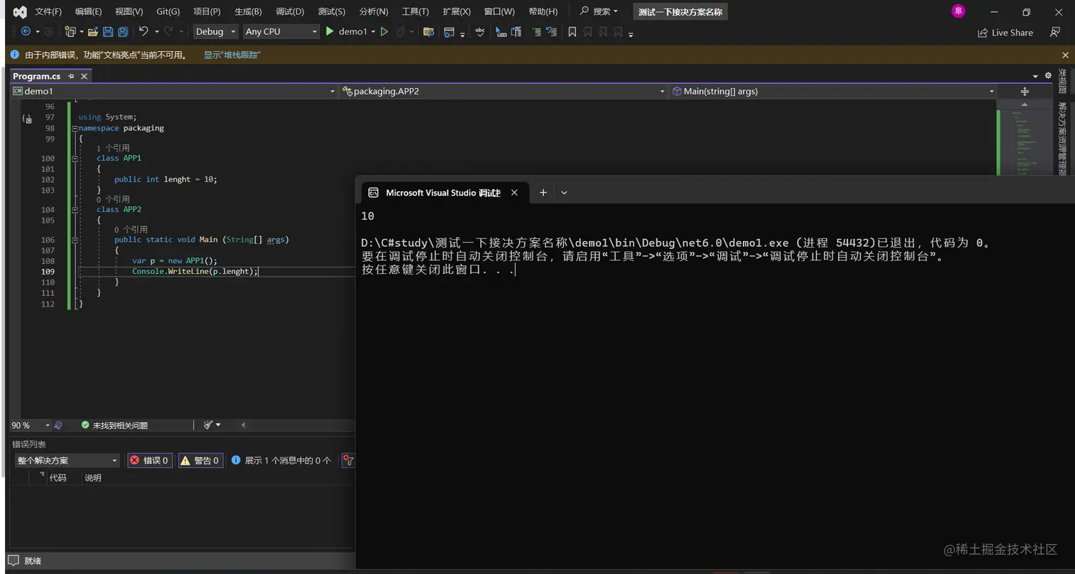Start without debugging via the outlined play icon
The height and width of the screenshot is (574, 1075).
pyautogui.click(x=384, y=31)
